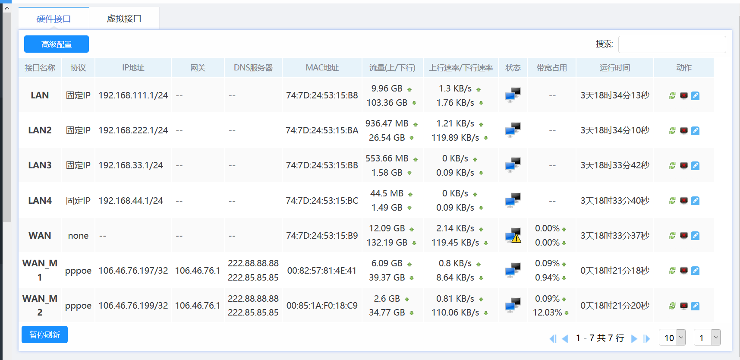Click the WAN status icon with yellow warning
This screenshot has height=360, width=740.
click(x=513, y=236)
